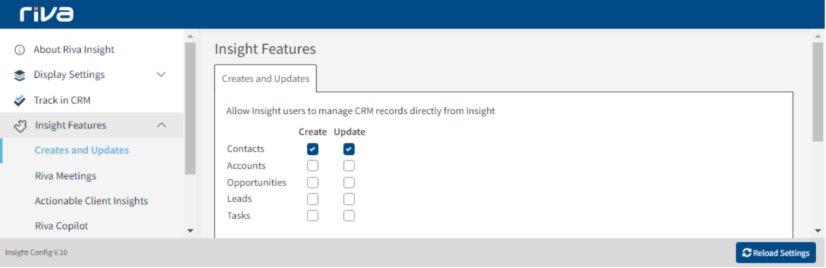Tick the Tasks Update checkbox

coord(349,216)
